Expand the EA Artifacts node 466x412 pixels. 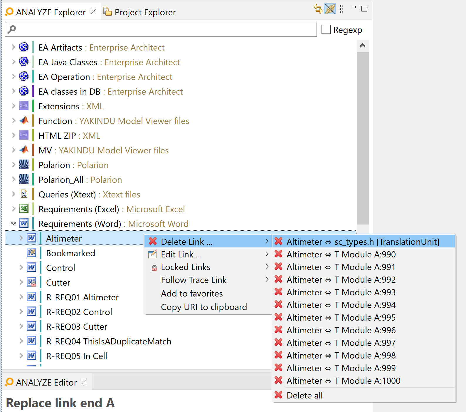click(13, 47)
